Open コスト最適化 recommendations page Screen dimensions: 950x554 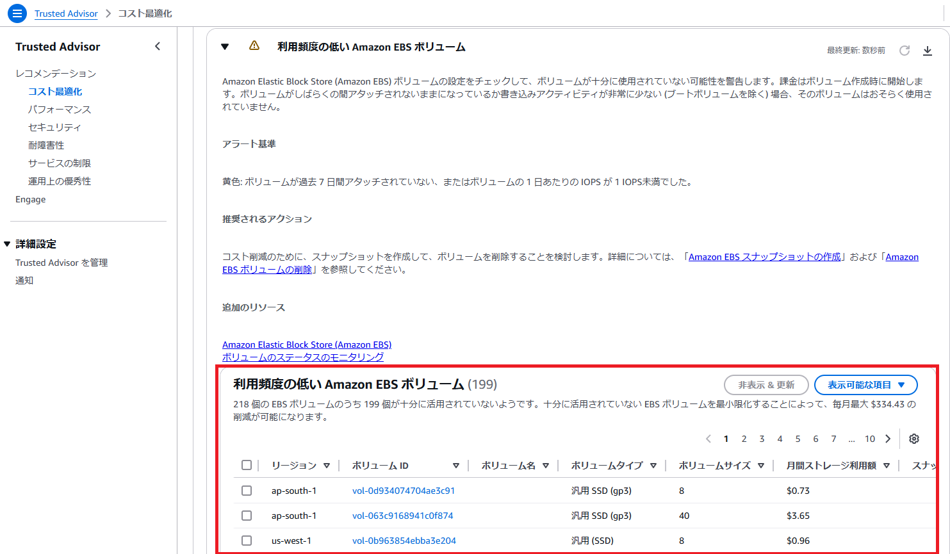coord(55,92)
